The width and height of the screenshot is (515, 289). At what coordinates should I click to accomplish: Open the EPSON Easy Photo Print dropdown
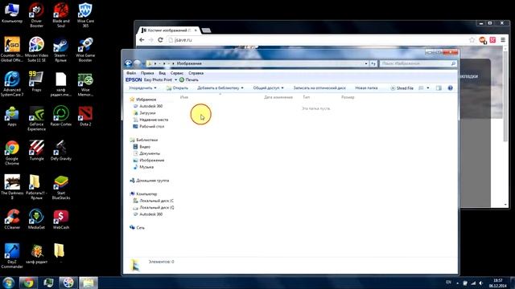point(175,79)
